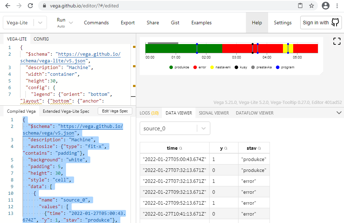344x223 pixels.
Task: Click editor line with "height":30 in Vega-Lite spec
Action: [x=42, y=81]
